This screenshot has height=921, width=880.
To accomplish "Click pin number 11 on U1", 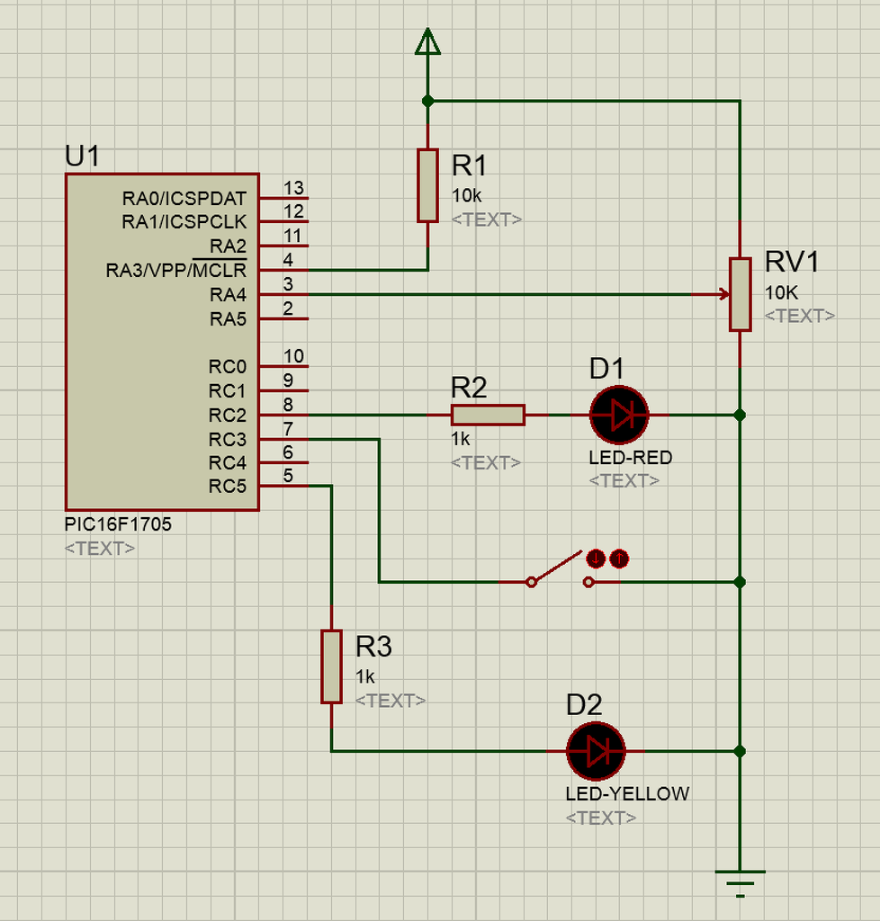I will tap(292, 237).
